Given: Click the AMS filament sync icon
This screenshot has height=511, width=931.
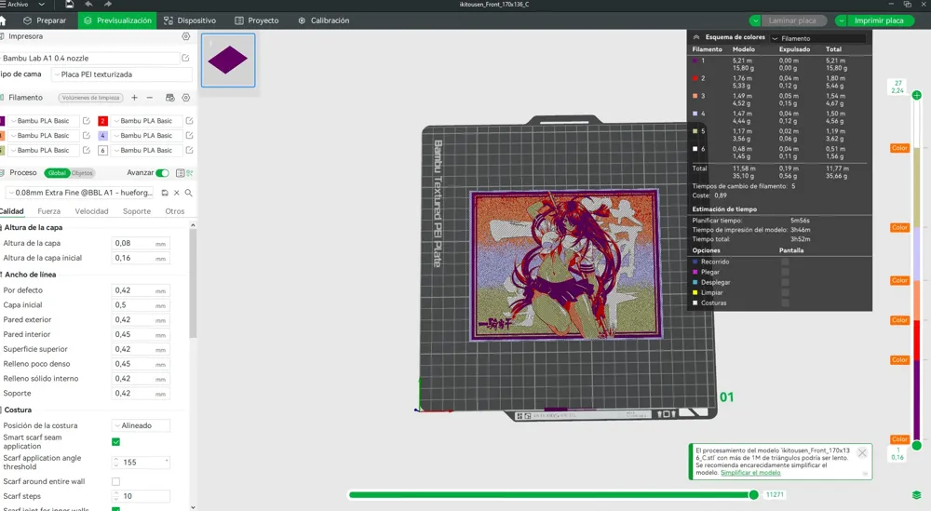Looking at the screenshot, I should (x=169, y=98).
